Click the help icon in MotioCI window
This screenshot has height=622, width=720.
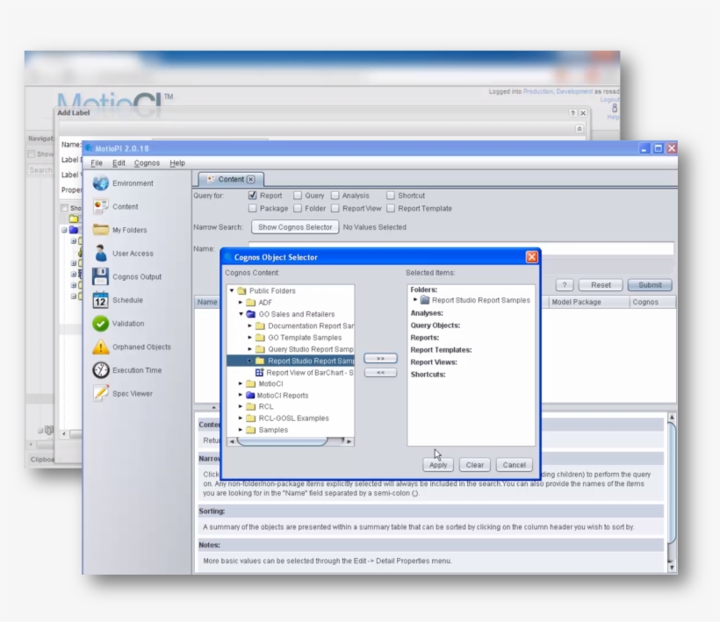614,110
